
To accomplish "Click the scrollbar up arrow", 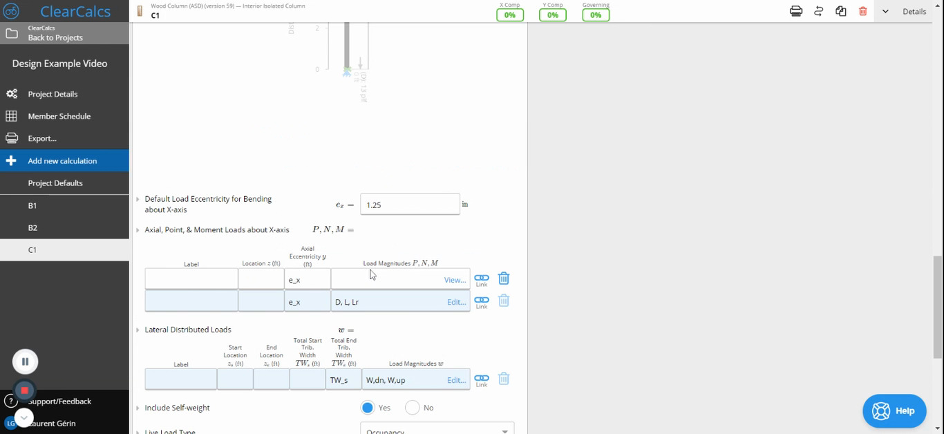I will [937, 4].
